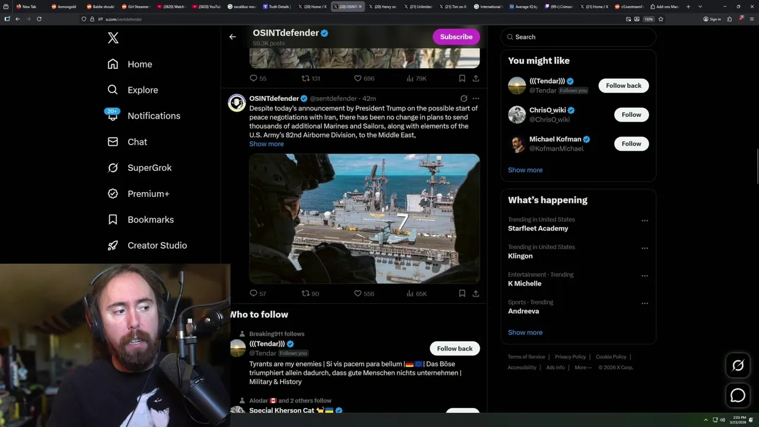
Task: Switch to the Asmongold browser tab
Action: click(64, 7)
